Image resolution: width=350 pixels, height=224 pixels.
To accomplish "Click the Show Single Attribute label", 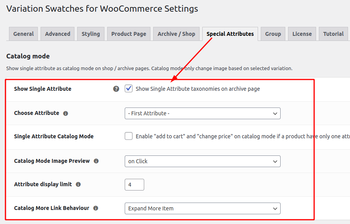I will 42,89.
